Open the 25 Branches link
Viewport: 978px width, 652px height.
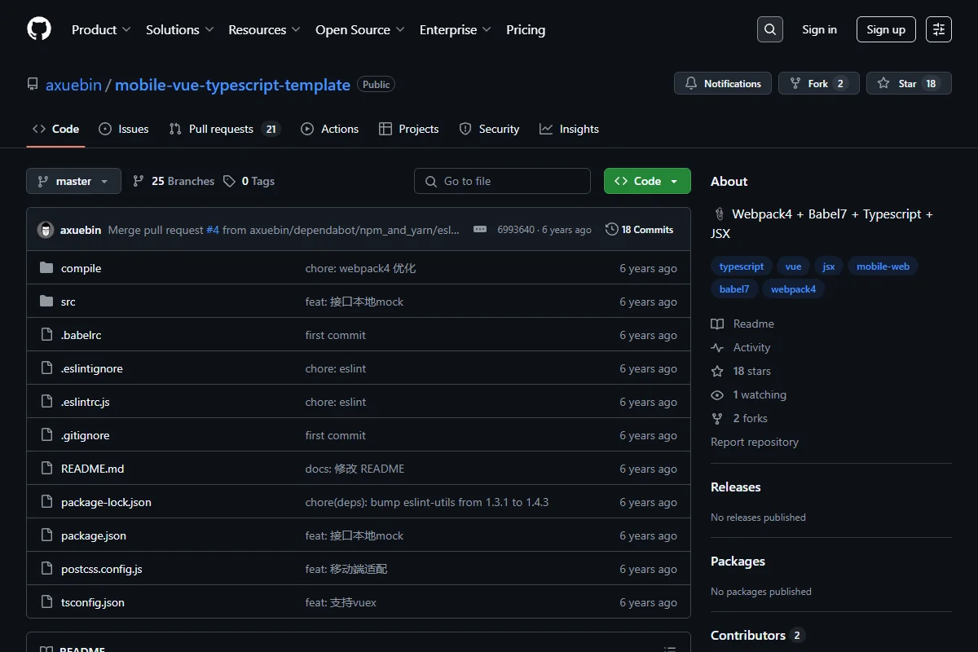174,181
